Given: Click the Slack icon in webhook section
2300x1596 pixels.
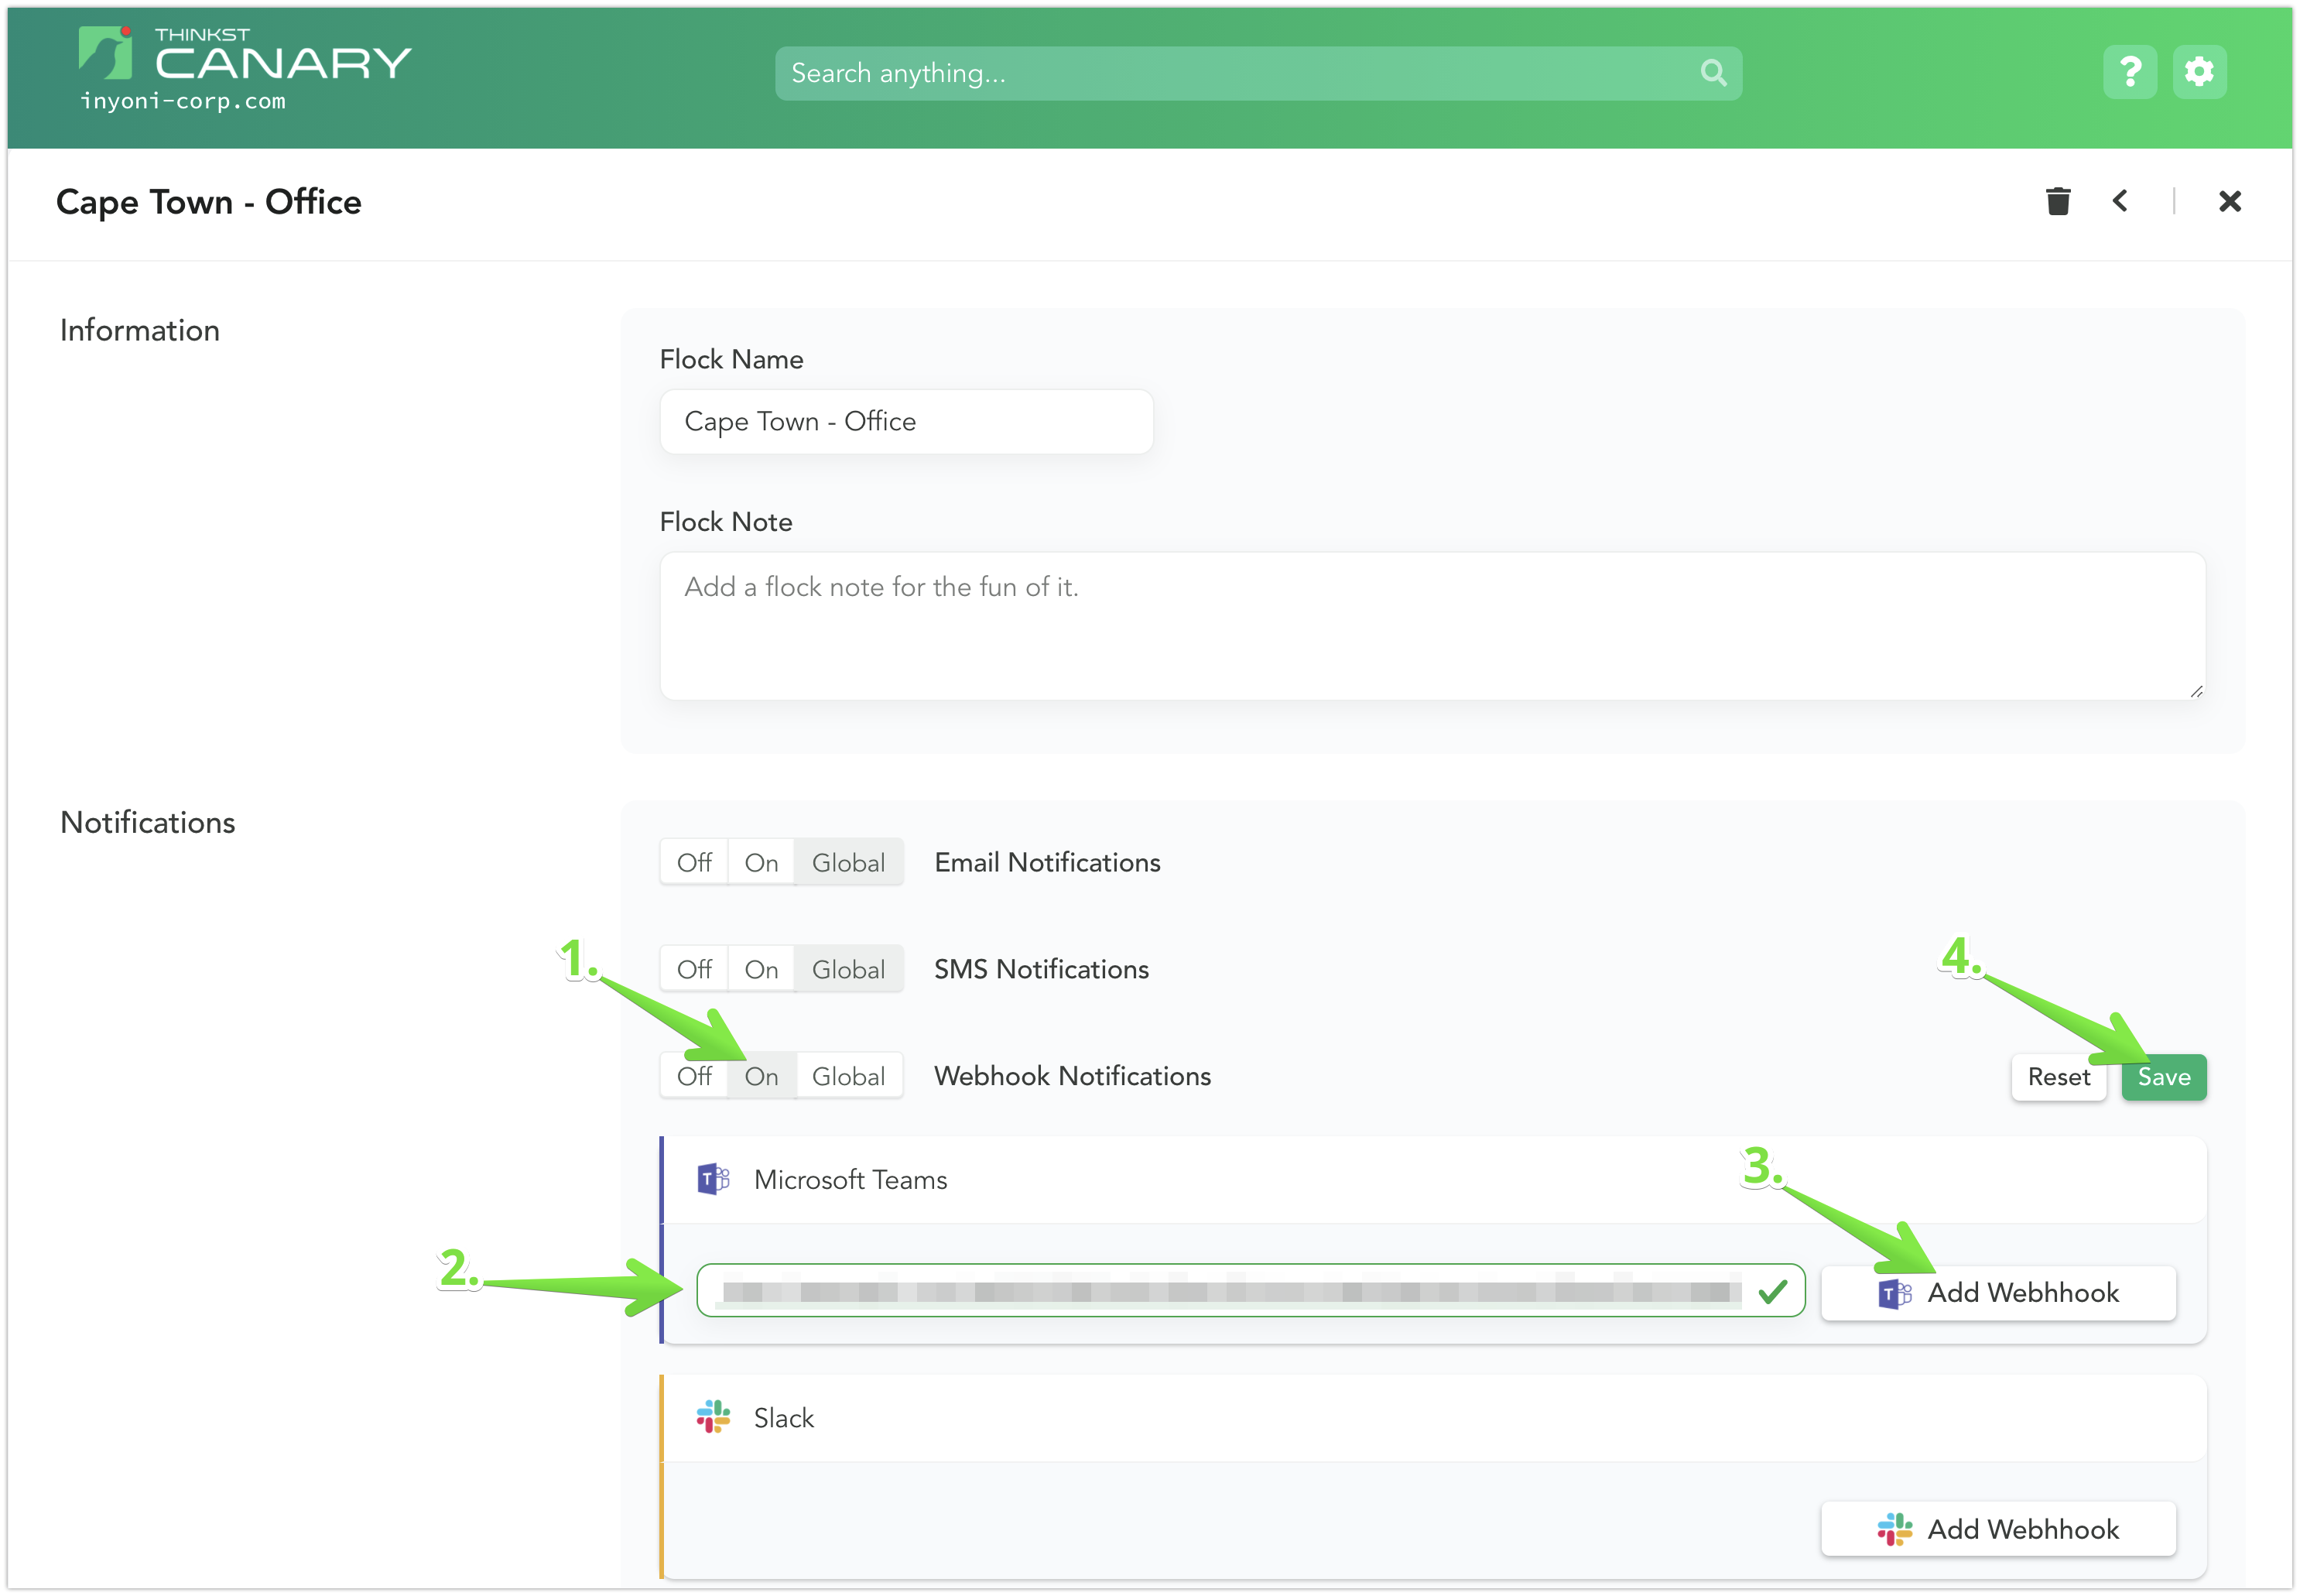Looking at the screenshot, I should click(x=715, y=1420).
